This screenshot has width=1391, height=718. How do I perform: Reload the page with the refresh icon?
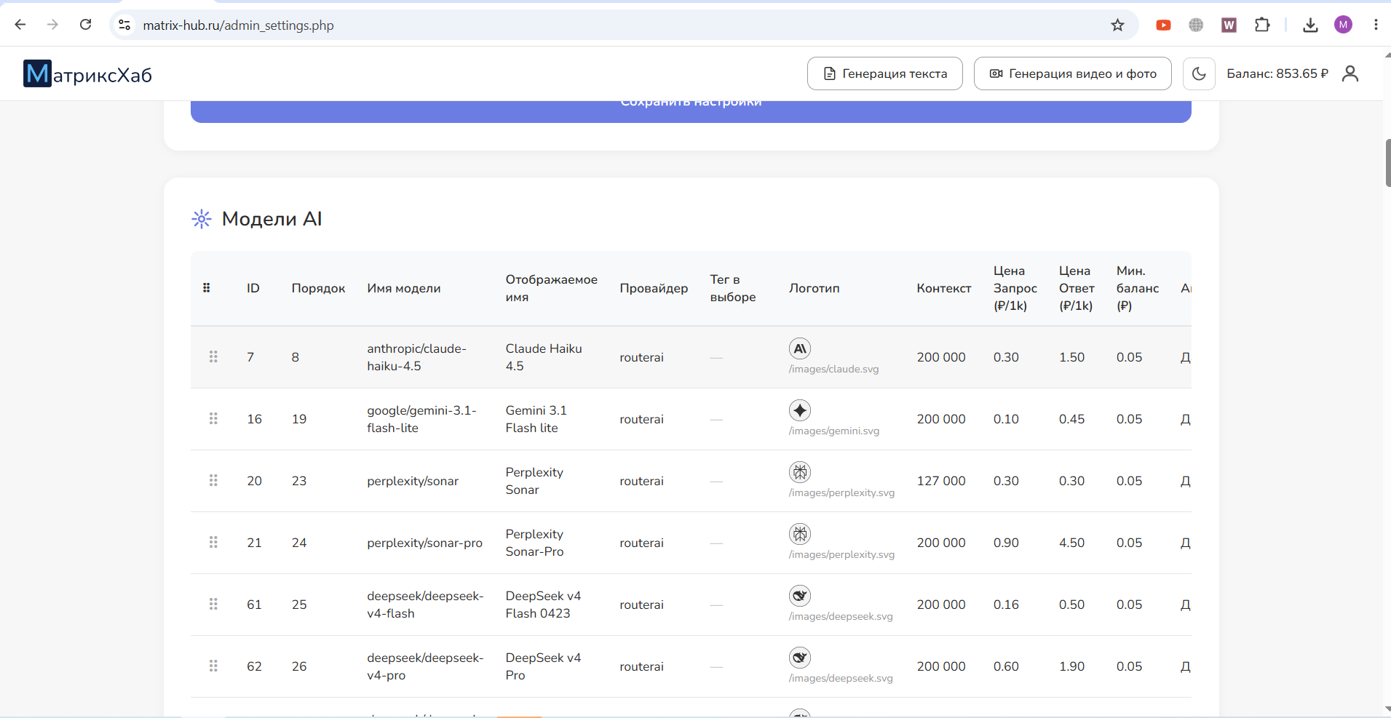[85, 25]
